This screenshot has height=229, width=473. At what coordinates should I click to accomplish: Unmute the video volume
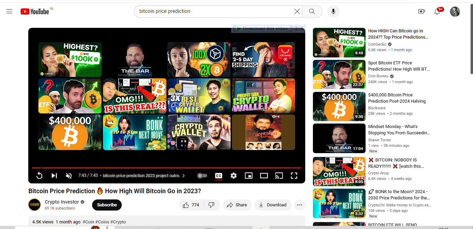[x=69, y=176]
